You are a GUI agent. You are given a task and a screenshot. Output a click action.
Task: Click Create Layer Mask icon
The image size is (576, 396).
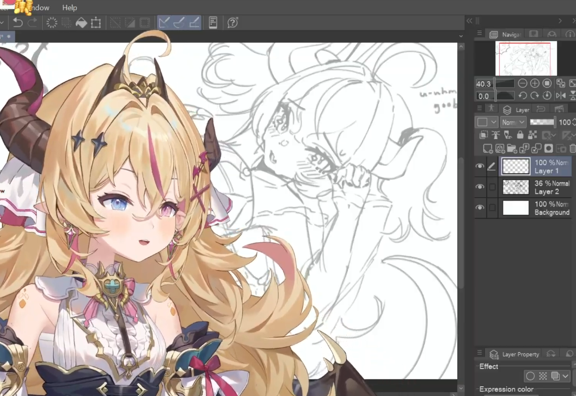(x=548, y=148)
